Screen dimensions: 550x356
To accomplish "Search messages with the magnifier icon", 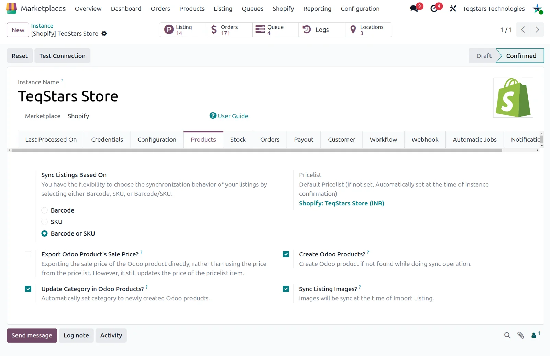I will [x=507, y=335].
